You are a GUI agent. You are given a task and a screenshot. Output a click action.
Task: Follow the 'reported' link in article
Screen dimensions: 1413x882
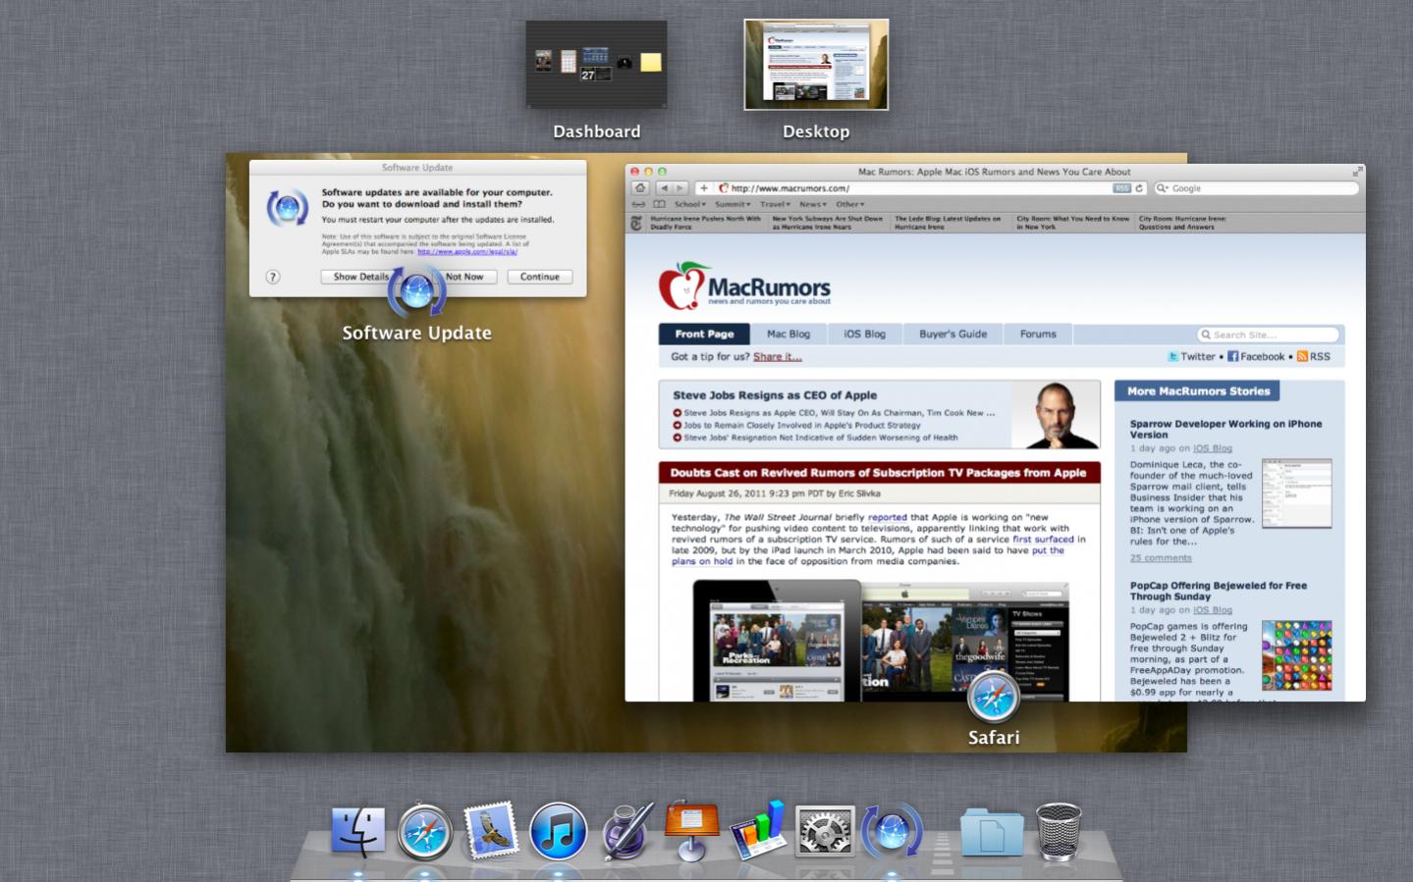(887, 517)
